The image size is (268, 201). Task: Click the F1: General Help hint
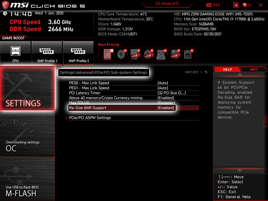click(x=234, y=197)
